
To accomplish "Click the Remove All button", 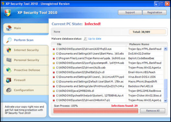I will (x=153, y=111).
